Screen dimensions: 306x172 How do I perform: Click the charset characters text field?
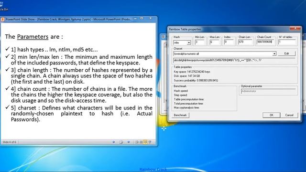pos(234,60)
